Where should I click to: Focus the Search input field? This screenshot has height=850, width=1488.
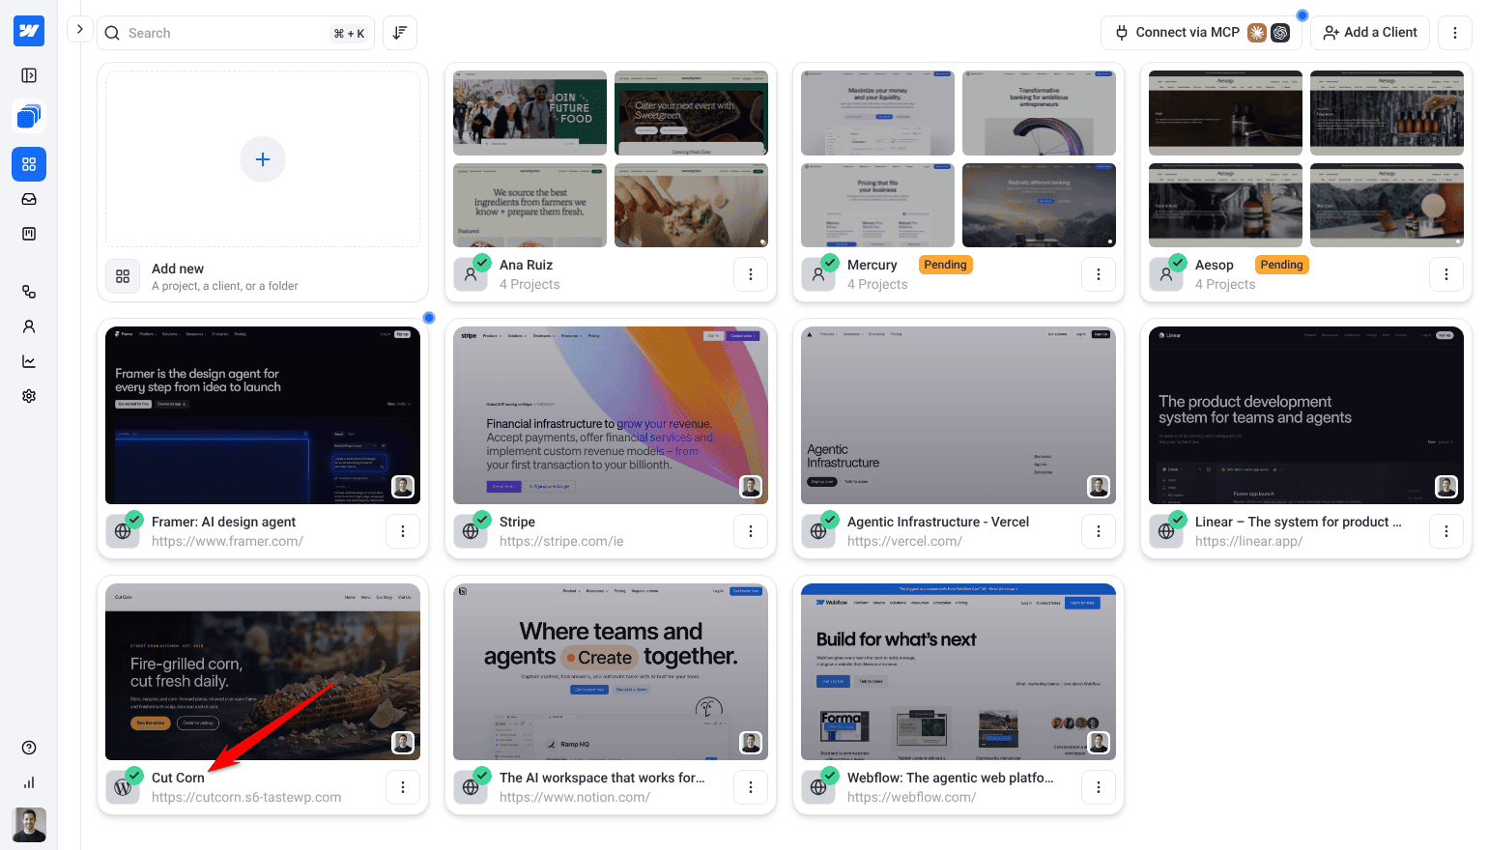236,33
